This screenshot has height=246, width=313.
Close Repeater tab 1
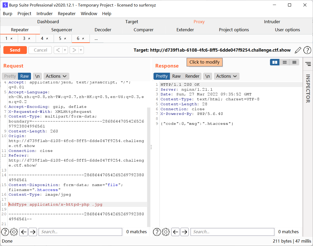pos(11,39)
